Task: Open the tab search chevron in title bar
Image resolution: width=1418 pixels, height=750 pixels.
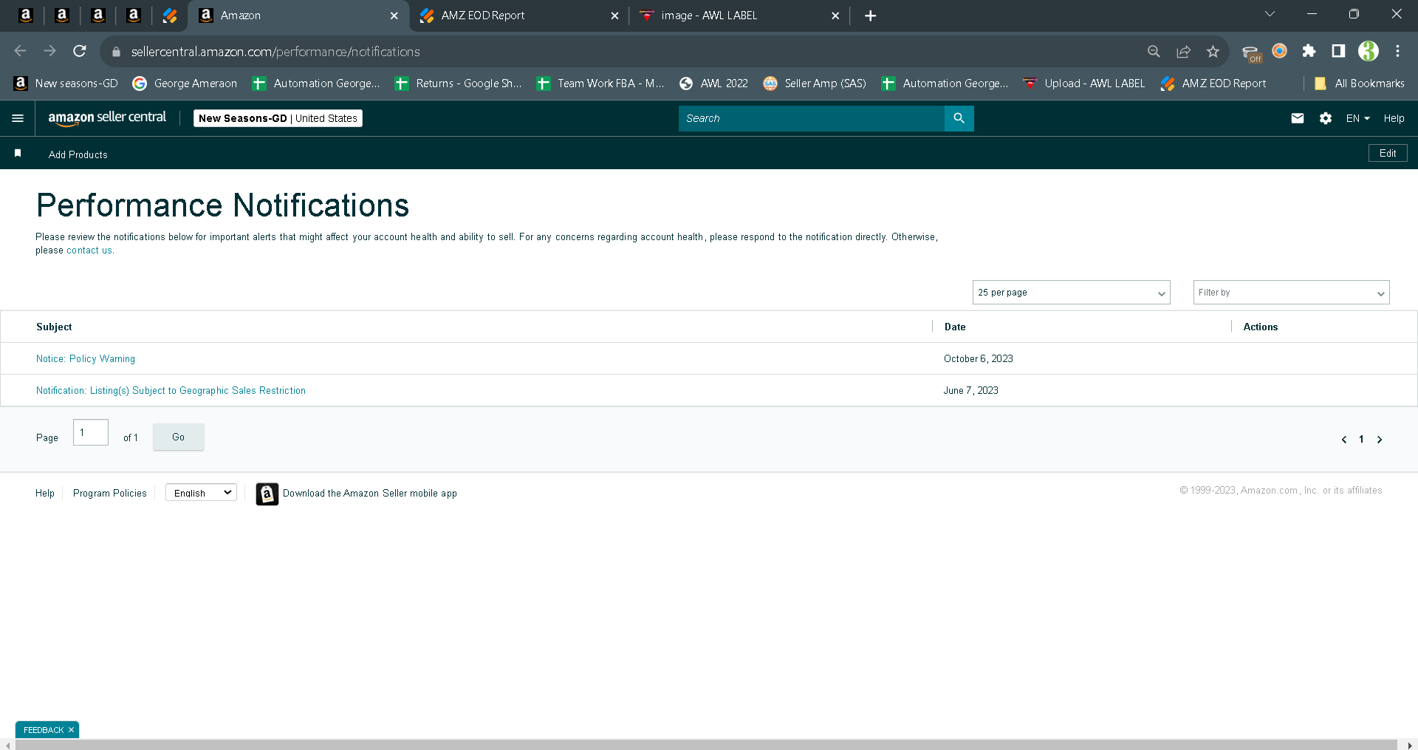Action: click(x=1270, y=14)
